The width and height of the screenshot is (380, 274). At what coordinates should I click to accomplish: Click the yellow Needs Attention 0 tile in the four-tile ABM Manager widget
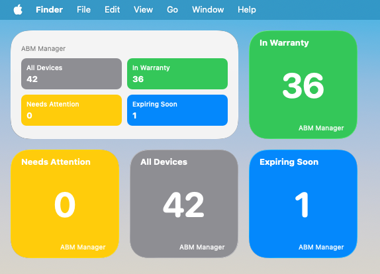(x=71, y=111)
